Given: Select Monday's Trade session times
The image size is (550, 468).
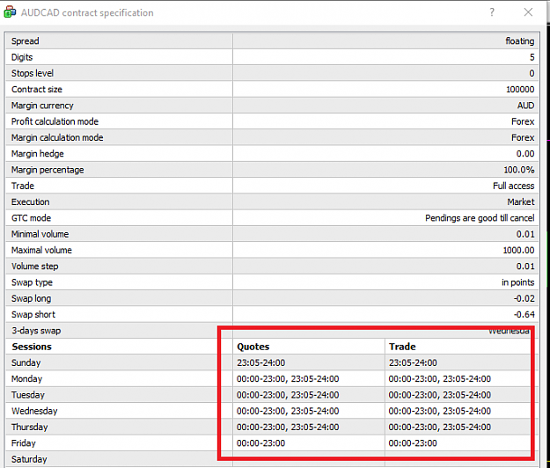Looking at the screenshot, I should click(439, 379).
